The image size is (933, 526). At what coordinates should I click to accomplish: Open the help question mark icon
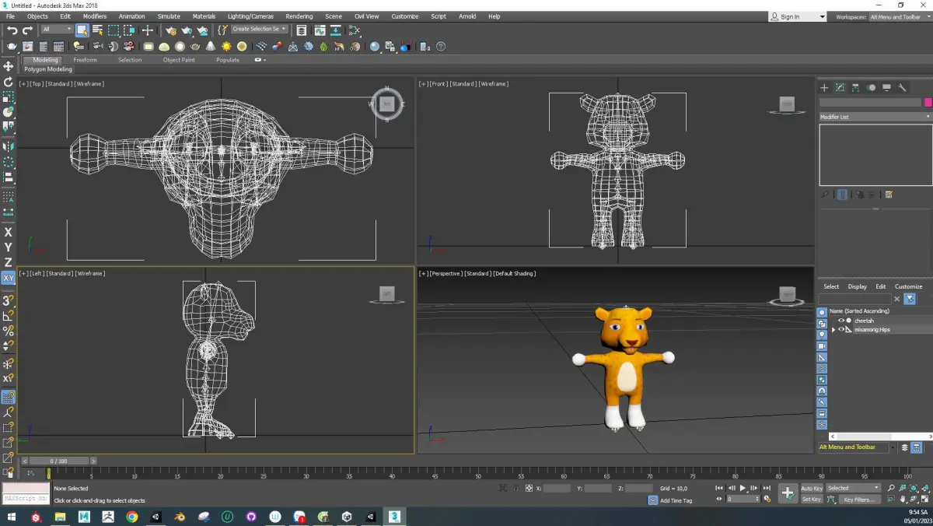(x=441, y=47)
